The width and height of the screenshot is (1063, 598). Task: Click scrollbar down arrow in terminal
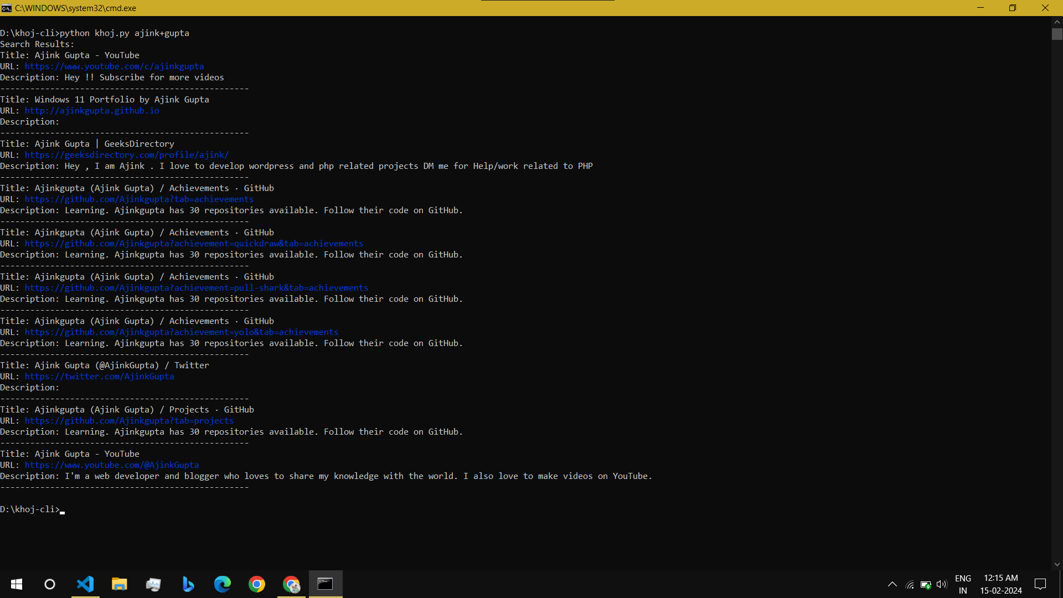point(1057,565)
